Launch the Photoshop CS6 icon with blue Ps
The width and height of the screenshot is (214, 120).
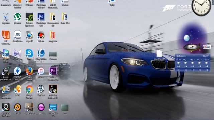point(41,17)
